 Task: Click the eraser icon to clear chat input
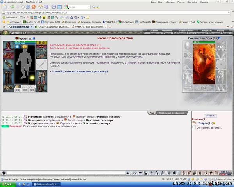click(135, 173)
